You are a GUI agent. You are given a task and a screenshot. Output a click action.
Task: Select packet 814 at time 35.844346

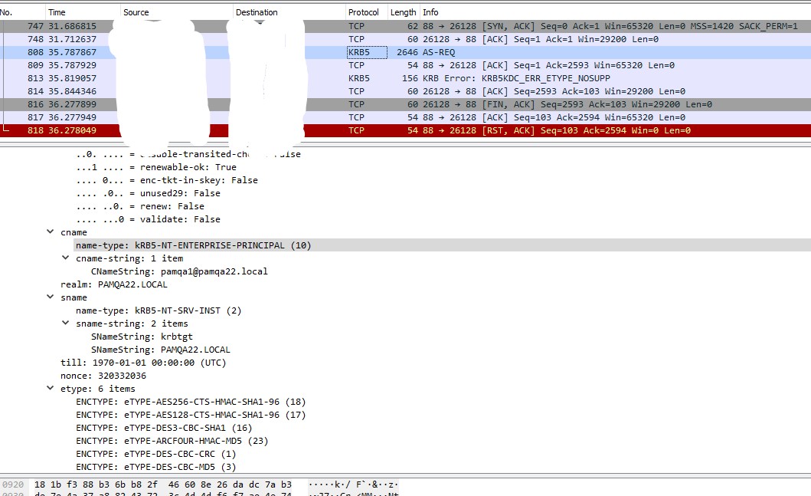pyautogui.click(x=406, y=91)
